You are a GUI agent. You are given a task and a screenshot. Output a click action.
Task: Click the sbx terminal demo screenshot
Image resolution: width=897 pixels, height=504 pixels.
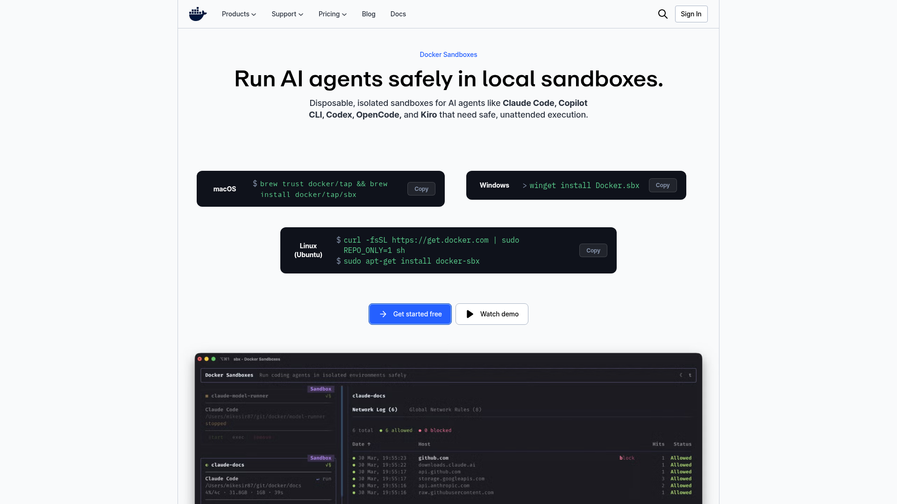click(x=448, y=428)
